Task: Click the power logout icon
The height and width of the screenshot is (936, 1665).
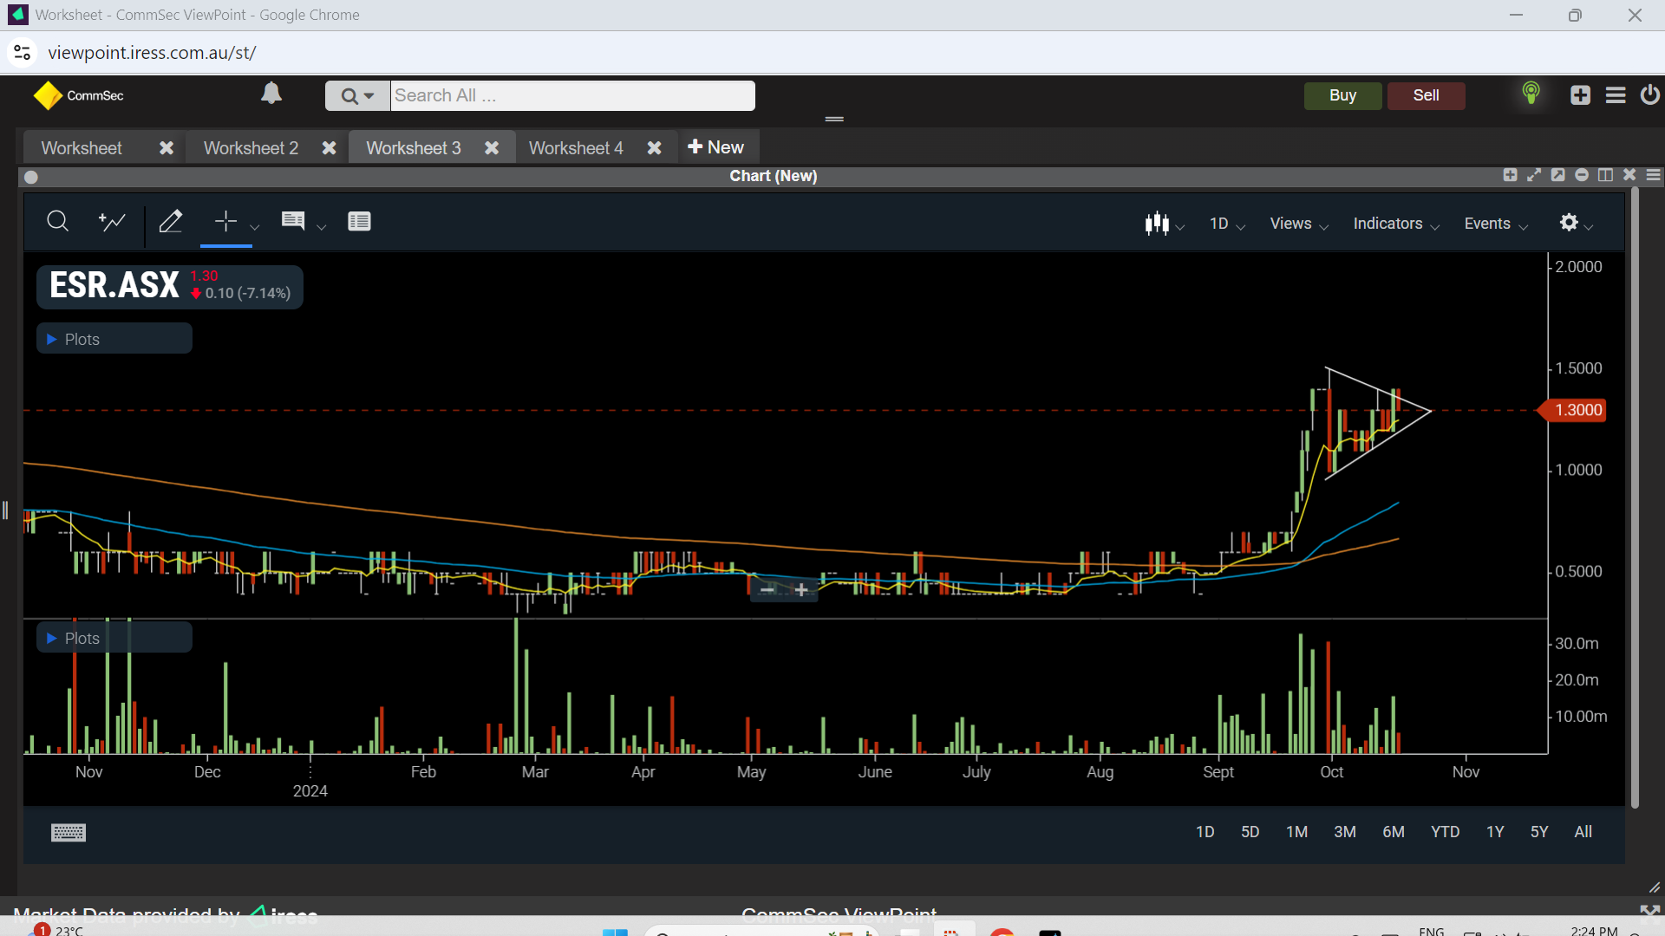Action: click(1650, 94)
